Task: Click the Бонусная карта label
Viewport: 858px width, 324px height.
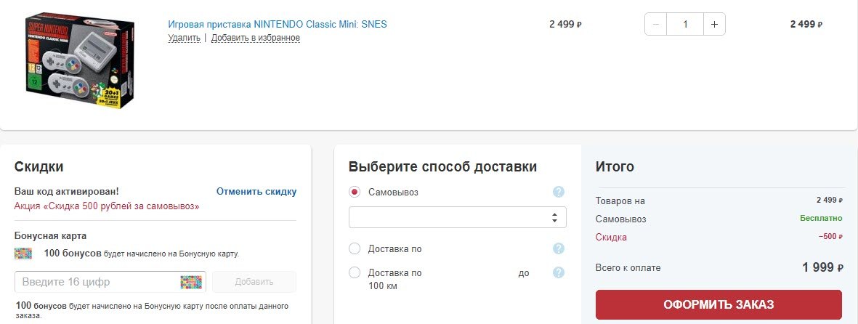Action: [x=50, y=236]
